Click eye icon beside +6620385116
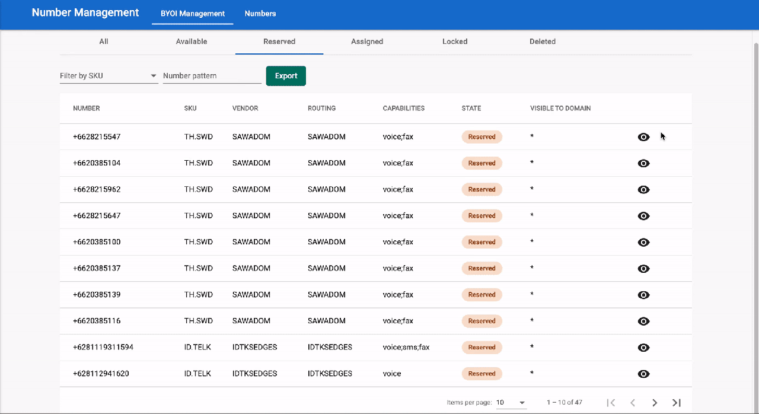 click(x=643, y=321)
